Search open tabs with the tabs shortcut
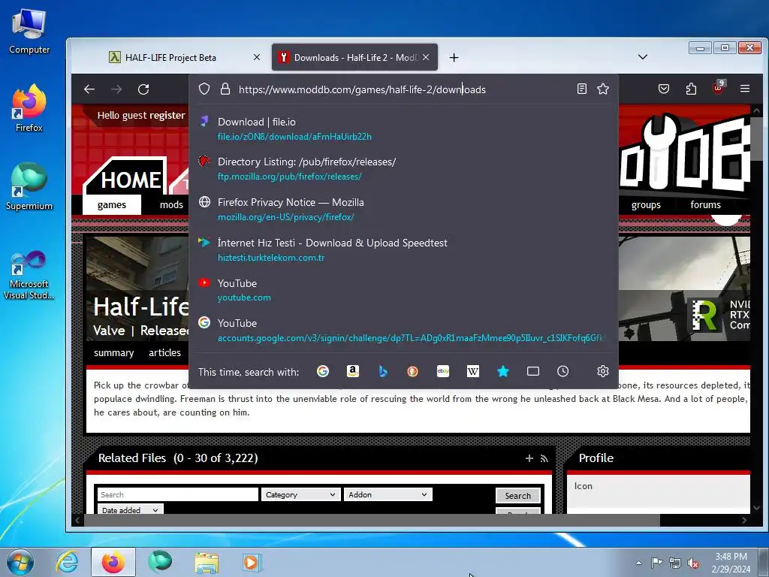Viewport: 769px width, 577px height. click(x=533, y=371)
